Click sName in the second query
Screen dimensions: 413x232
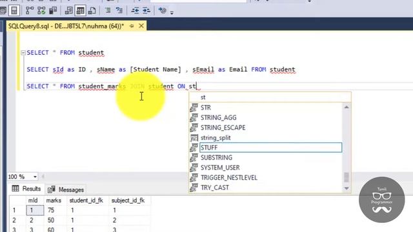click(106, 70)
